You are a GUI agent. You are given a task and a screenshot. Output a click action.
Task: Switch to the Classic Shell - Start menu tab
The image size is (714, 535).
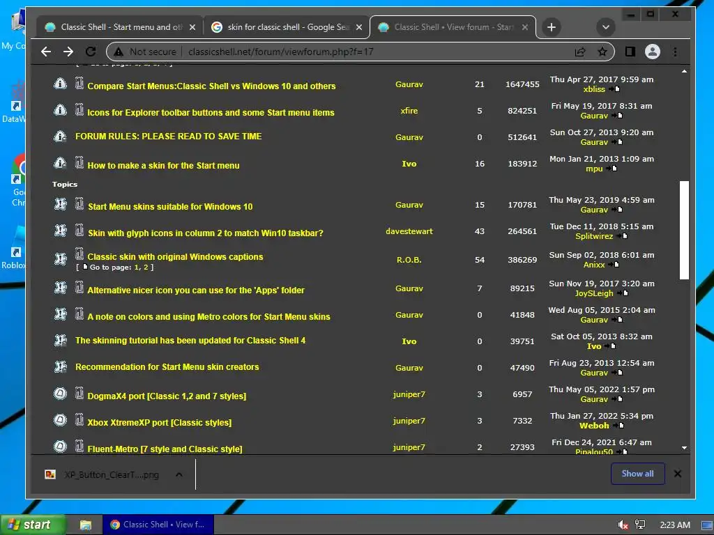pyautogui.click(x=120, y=27)
